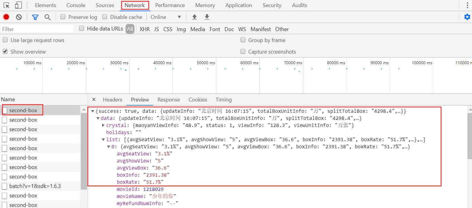Open the Audits tab

pyautogui.click(x=299, y=5)
